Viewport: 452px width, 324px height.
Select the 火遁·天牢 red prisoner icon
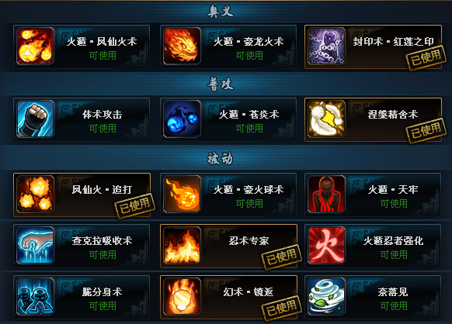pyautogui.click(x=326, y=194)
